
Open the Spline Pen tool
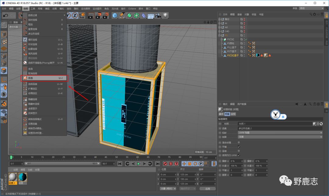point(122,15)
